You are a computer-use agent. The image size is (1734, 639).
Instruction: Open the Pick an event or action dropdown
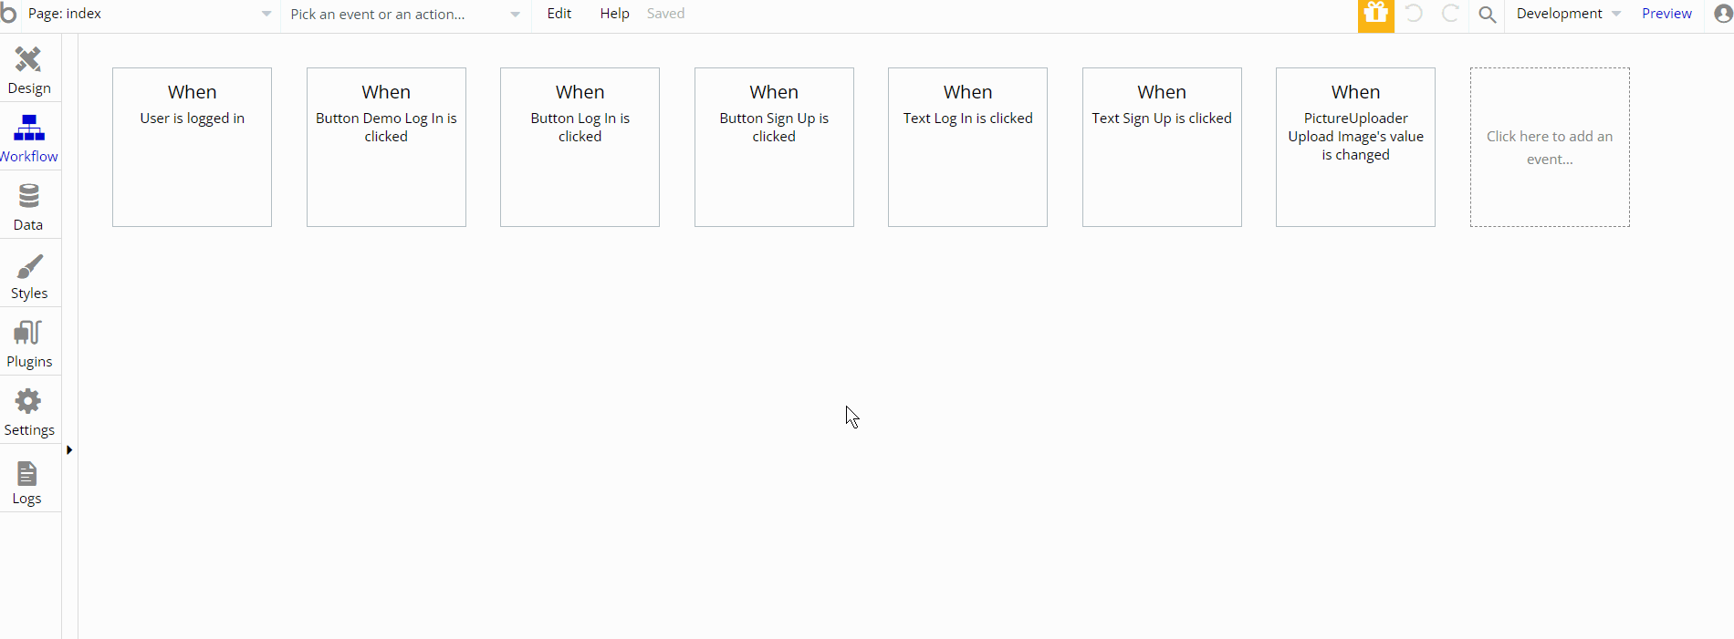click(405, 14)
